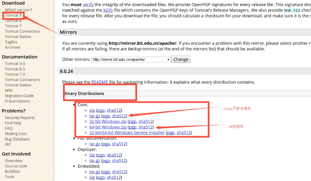Open the Source code link

pyautogui.click(x=16, y=166)
